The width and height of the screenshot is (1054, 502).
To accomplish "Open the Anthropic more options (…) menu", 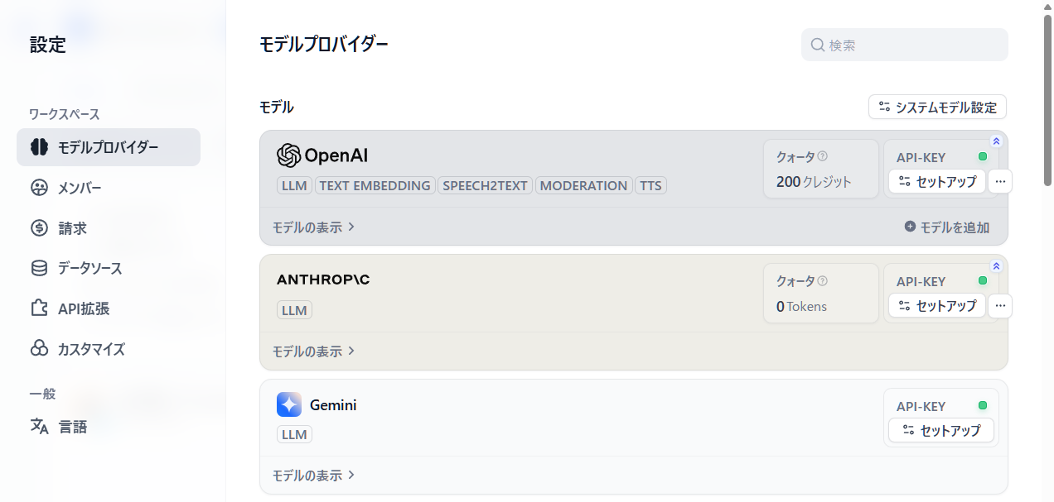I will coord(1000,306).
